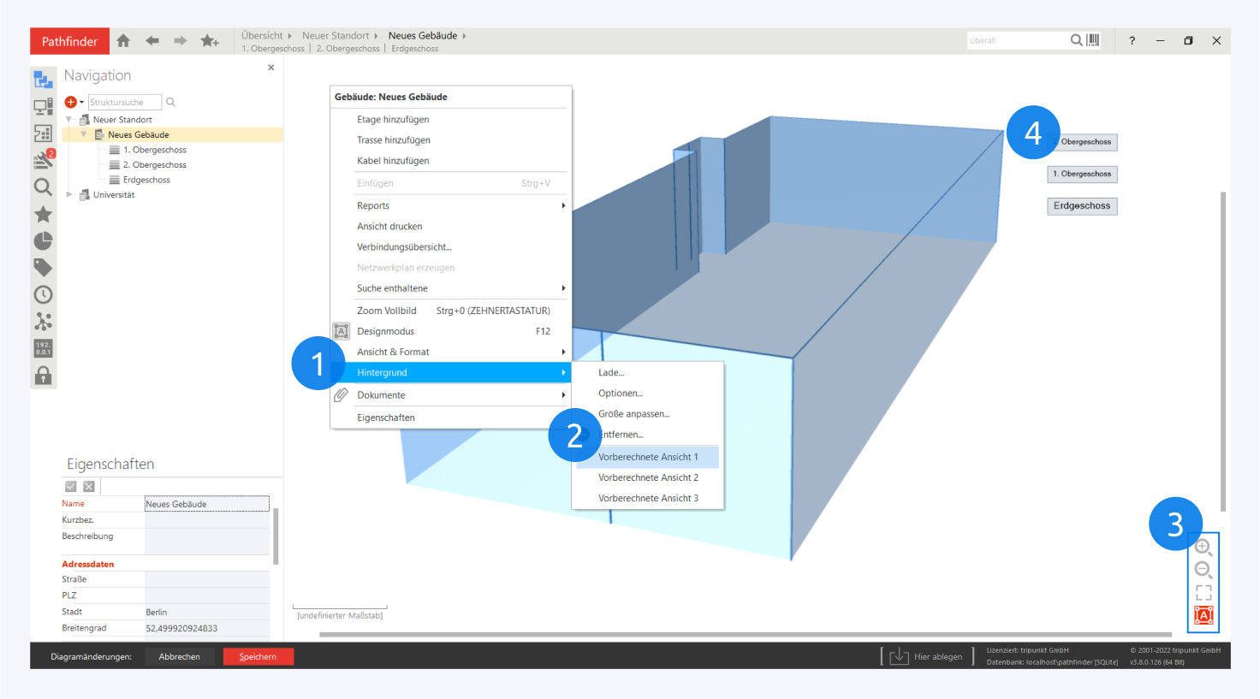Toggle the red design mode icon

coord(1204,615)
